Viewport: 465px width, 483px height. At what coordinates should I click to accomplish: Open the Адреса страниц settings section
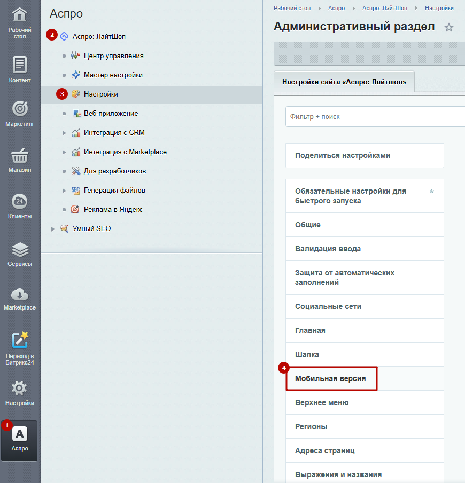(365, 450)
